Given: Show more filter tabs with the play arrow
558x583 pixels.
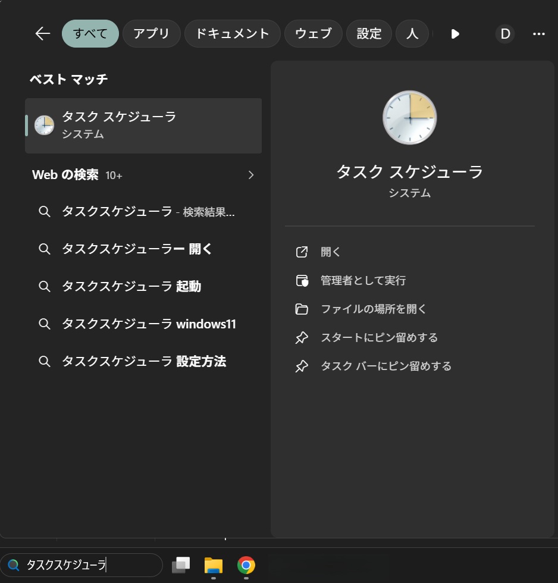Looking at the screenshot, I should [455, 34].
